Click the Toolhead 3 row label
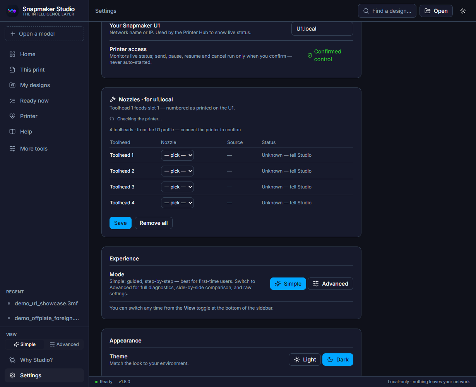Image resolution: width=476 pixels, height=387 pixels. tap(122, 187)
